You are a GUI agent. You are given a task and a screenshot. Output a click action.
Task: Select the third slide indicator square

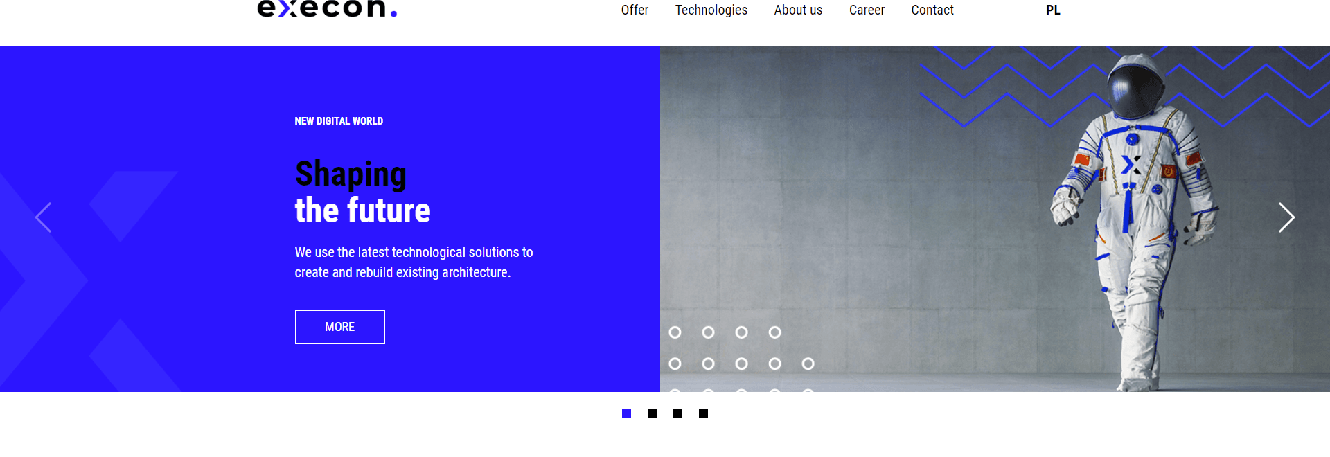(677, 413)
